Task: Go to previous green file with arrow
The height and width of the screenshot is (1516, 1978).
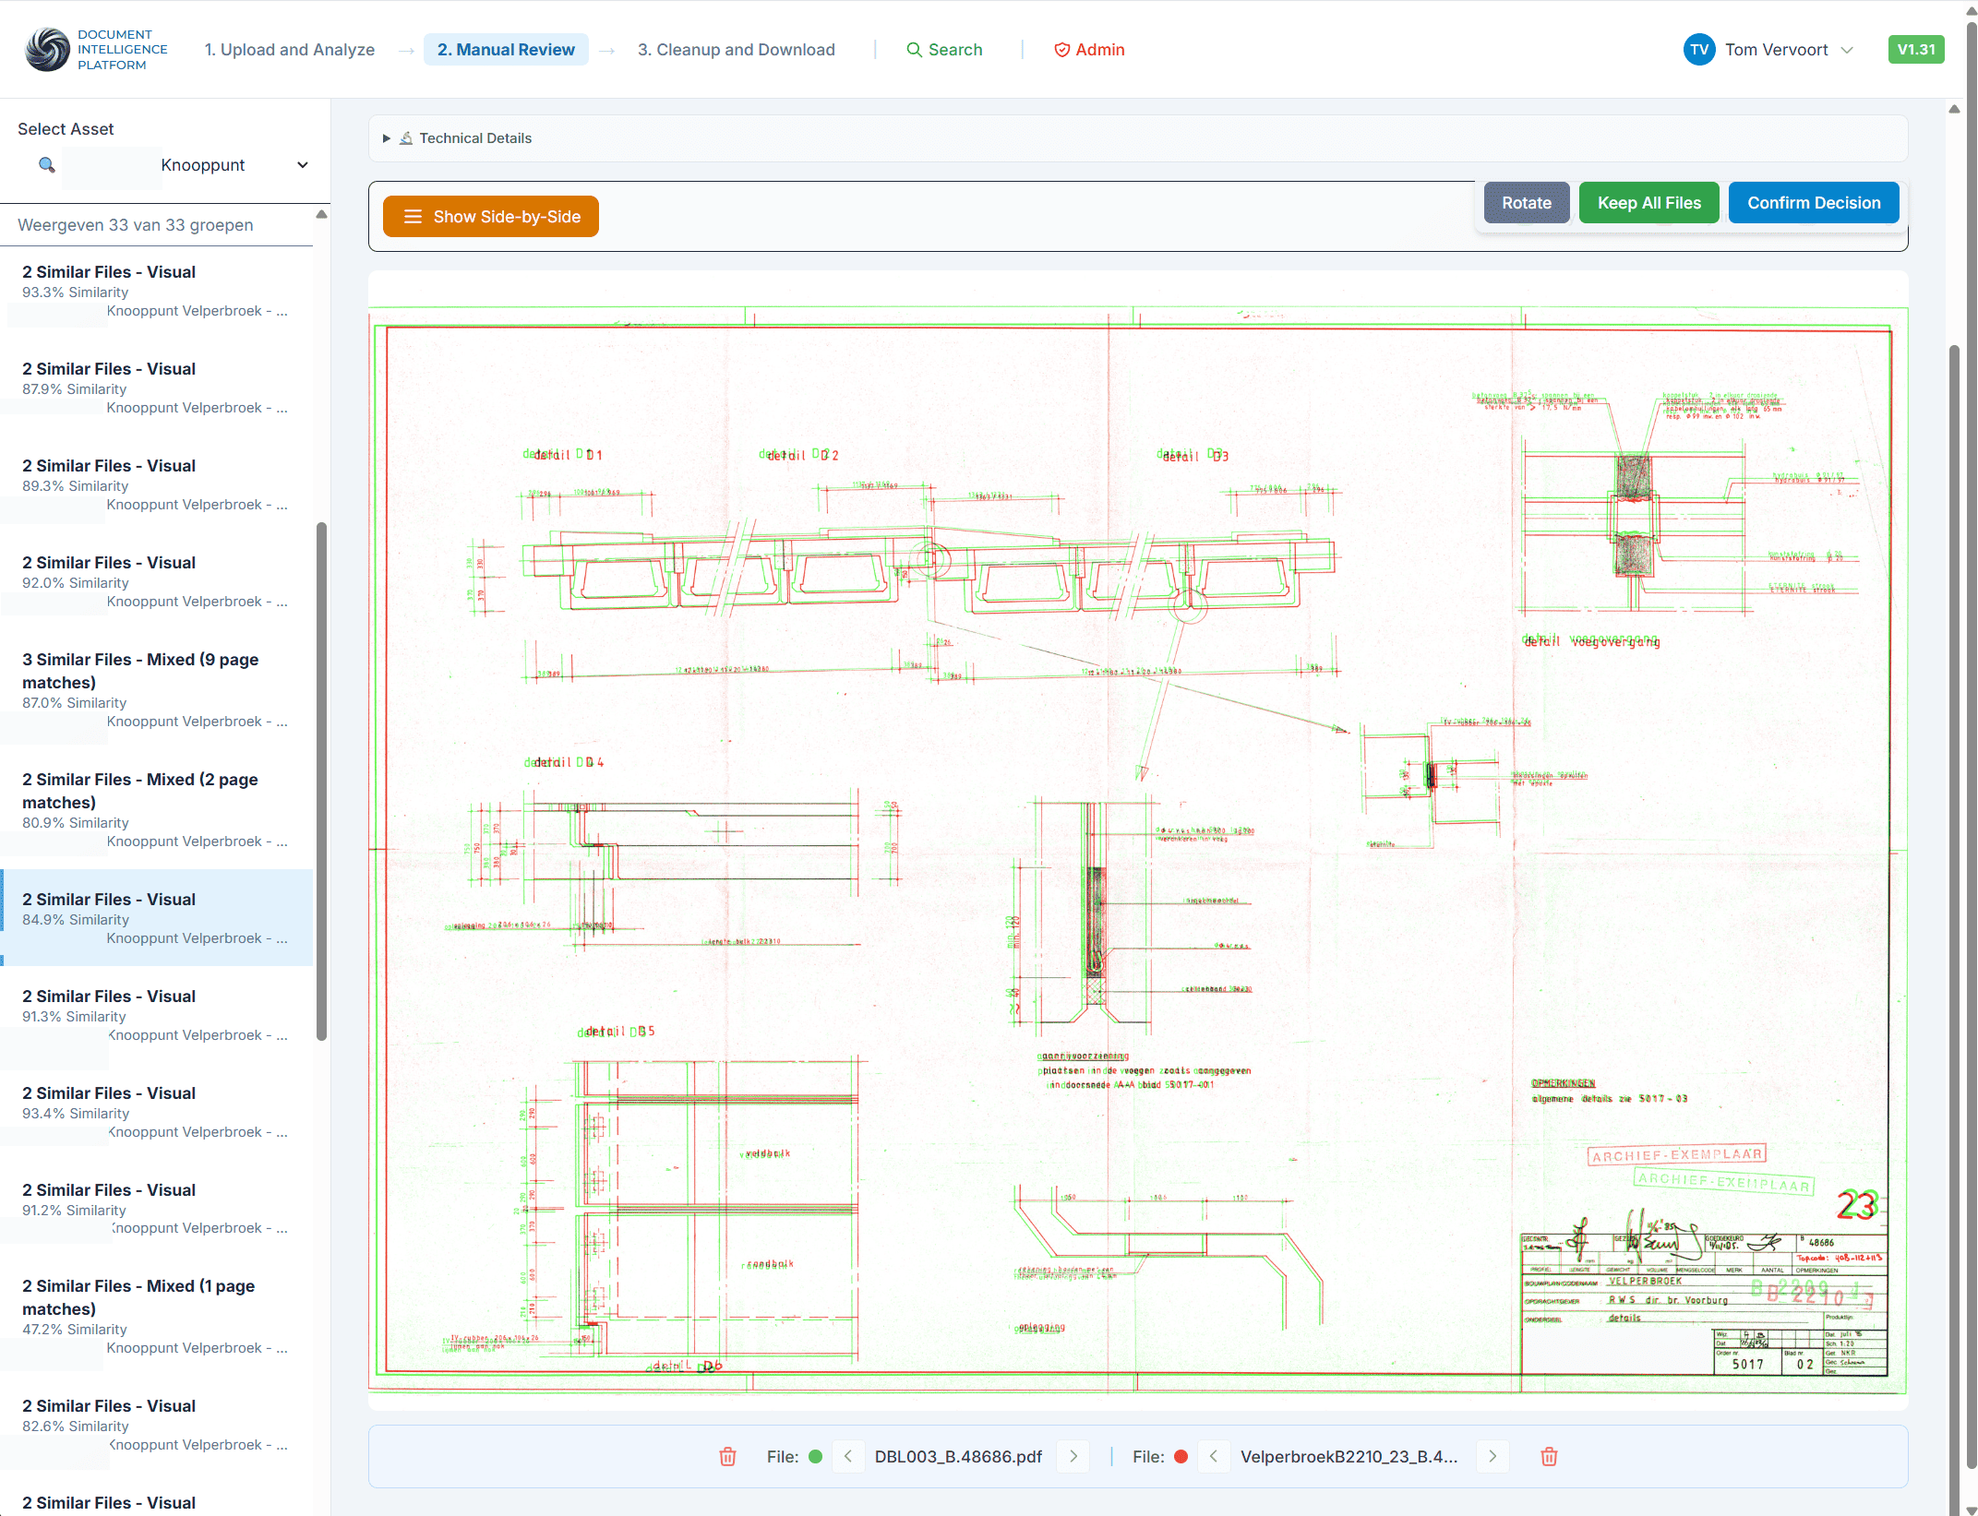Action: (x=847, y=1457)
